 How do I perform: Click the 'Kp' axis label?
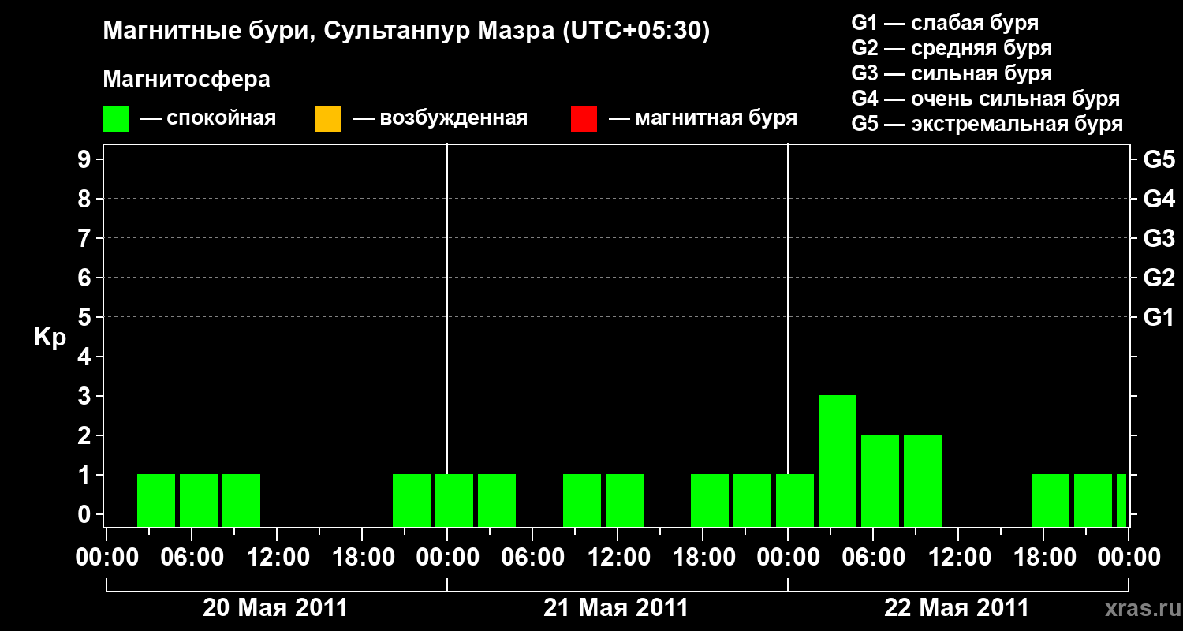pyautogui.click(x=50, y=338)
